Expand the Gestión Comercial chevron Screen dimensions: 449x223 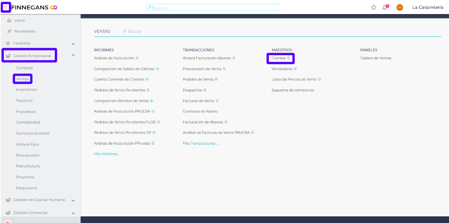pos(73,213)
